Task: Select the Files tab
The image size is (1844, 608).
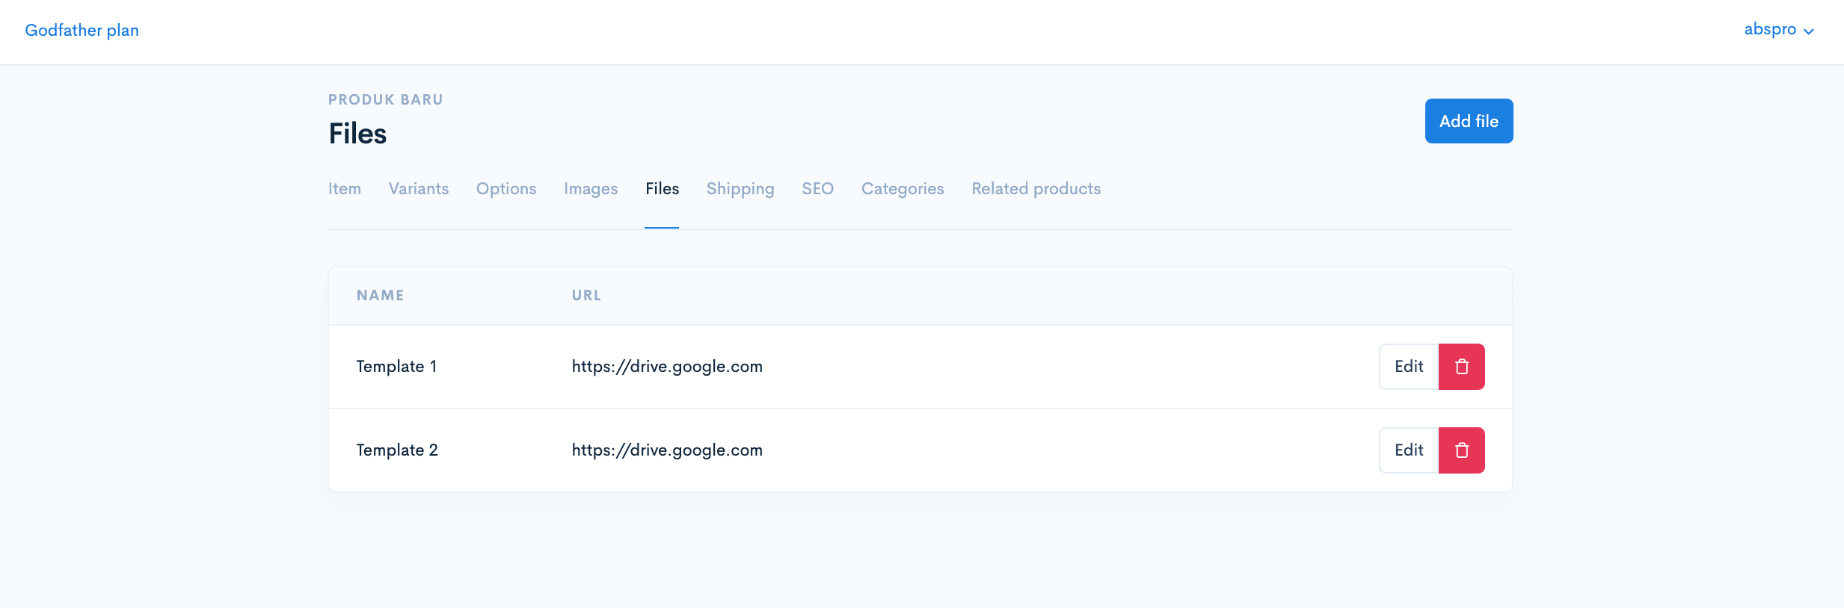Action: [663, 189]
